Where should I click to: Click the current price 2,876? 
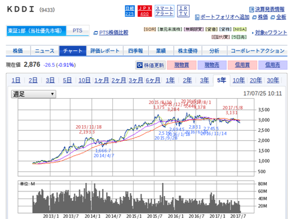click(x=32, y=64)
